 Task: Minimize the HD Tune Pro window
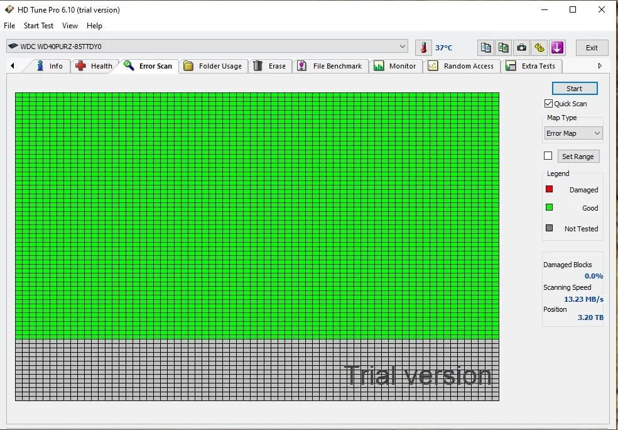[x=545, y=9]
